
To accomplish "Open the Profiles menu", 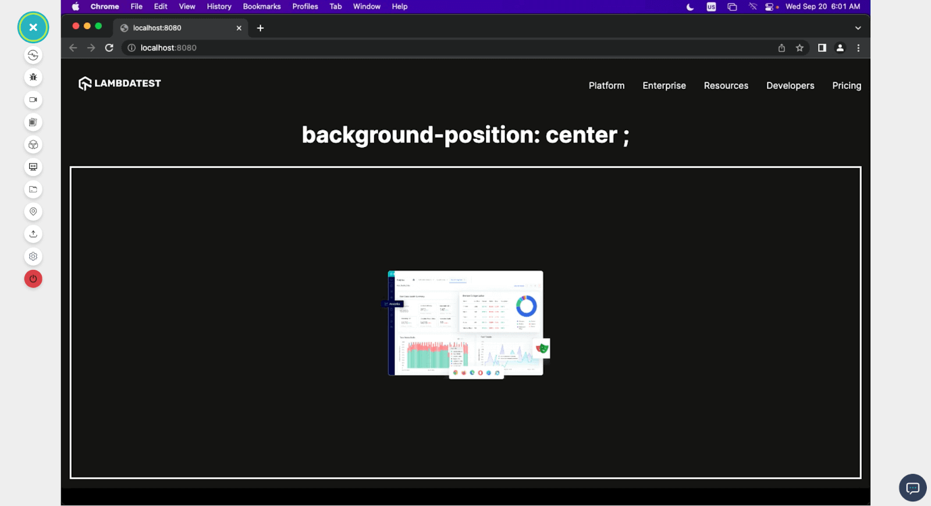I will (x=305, y=6).
